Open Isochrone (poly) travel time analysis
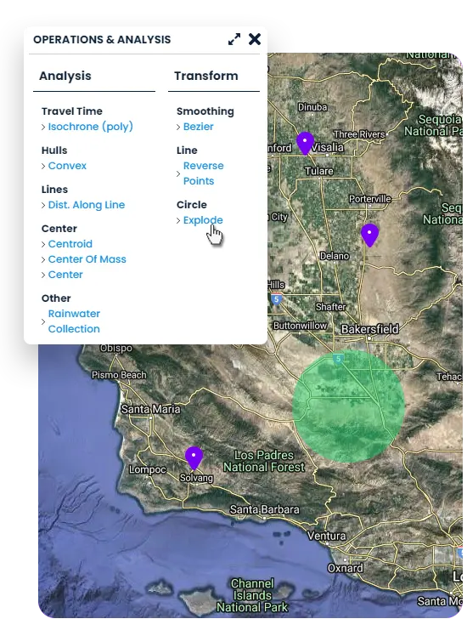 90,127
